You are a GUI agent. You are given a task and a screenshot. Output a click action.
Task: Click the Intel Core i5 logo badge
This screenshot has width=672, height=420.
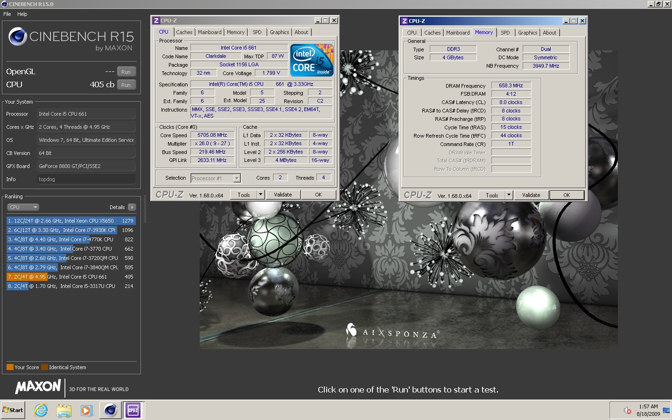pos(312,60)
